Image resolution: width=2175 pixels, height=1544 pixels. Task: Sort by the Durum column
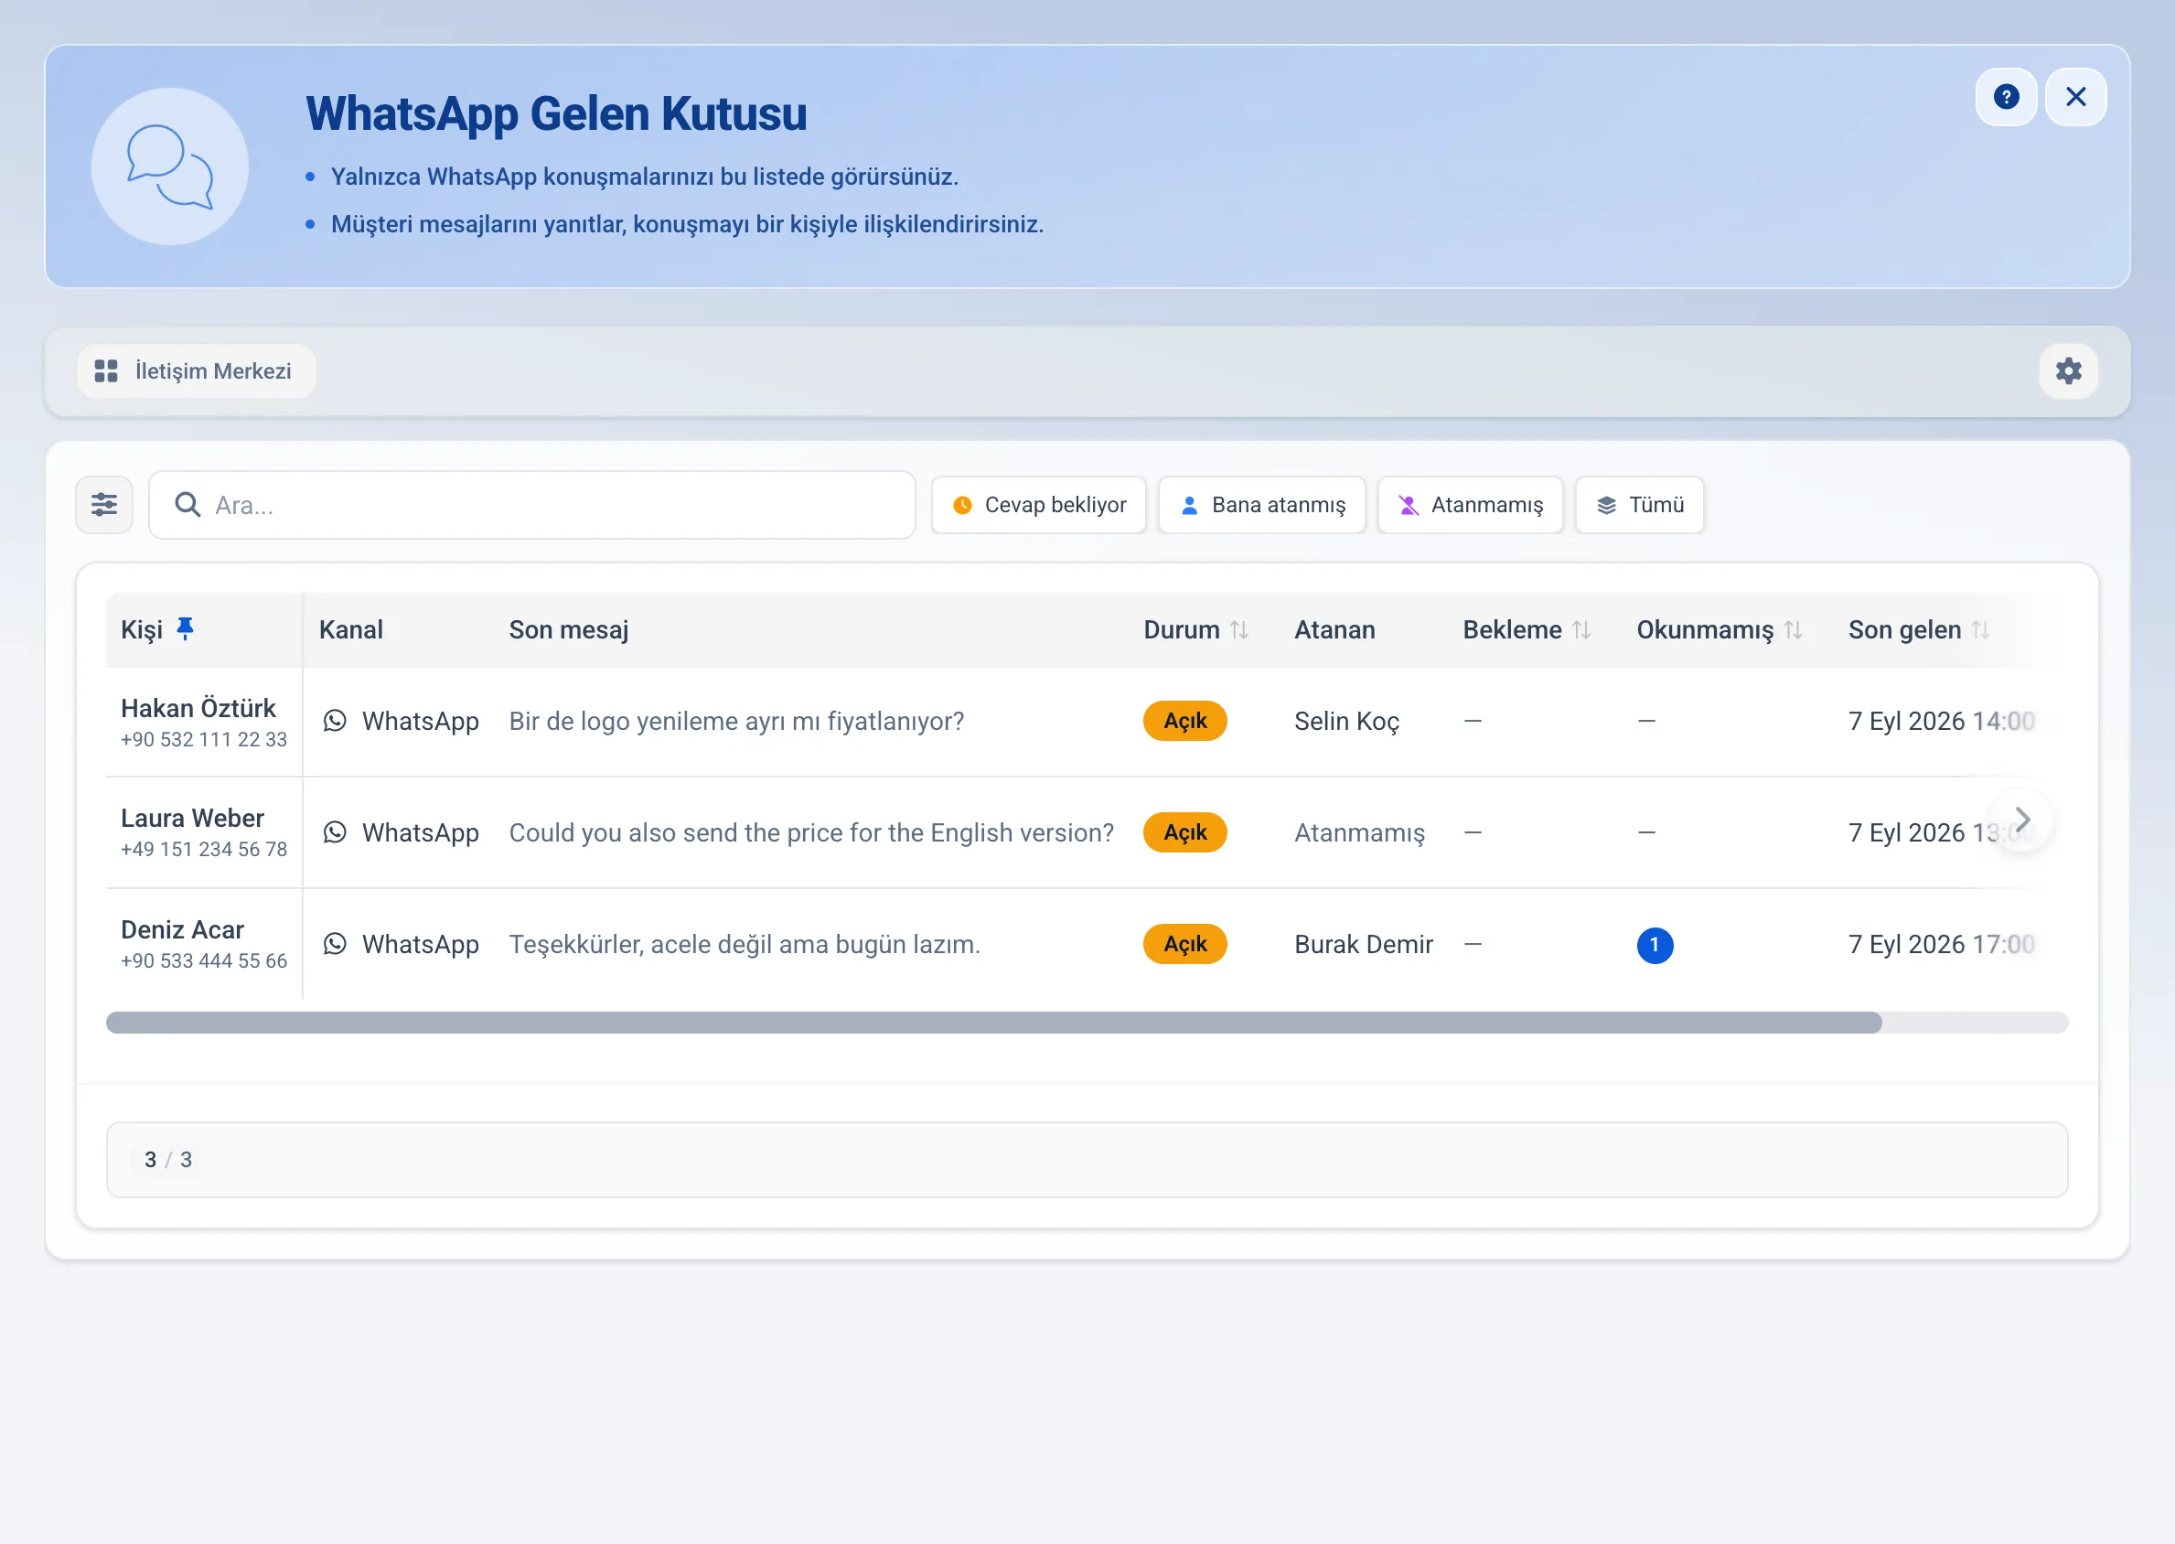point(1238,629)
